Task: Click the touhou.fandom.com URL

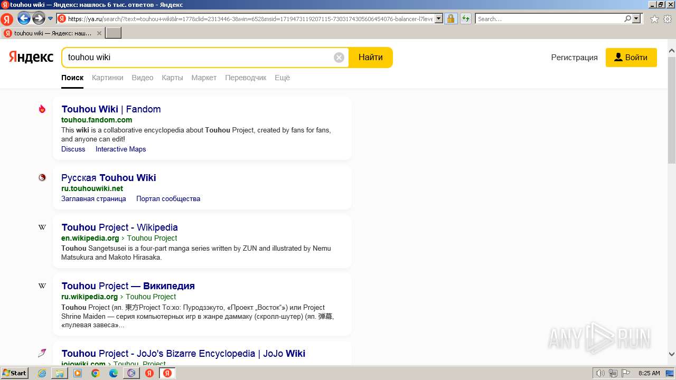Action: tap(97, 120)
